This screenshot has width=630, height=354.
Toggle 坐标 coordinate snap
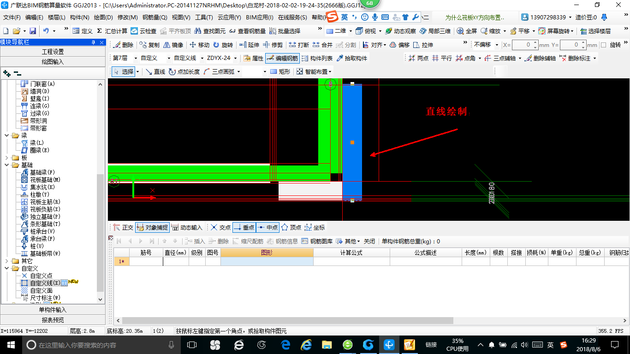(x=315, y=227)
